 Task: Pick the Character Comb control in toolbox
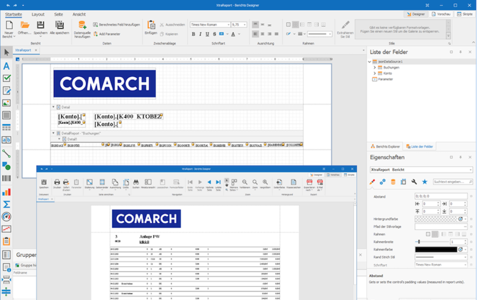pyautogui.click(x=6, y=140)
